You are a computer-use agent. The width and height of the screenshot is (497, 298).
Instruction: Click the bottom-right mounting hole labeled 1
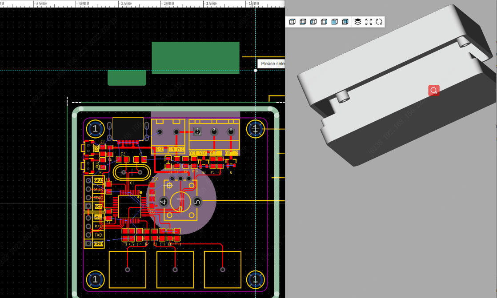click(255, 279)
